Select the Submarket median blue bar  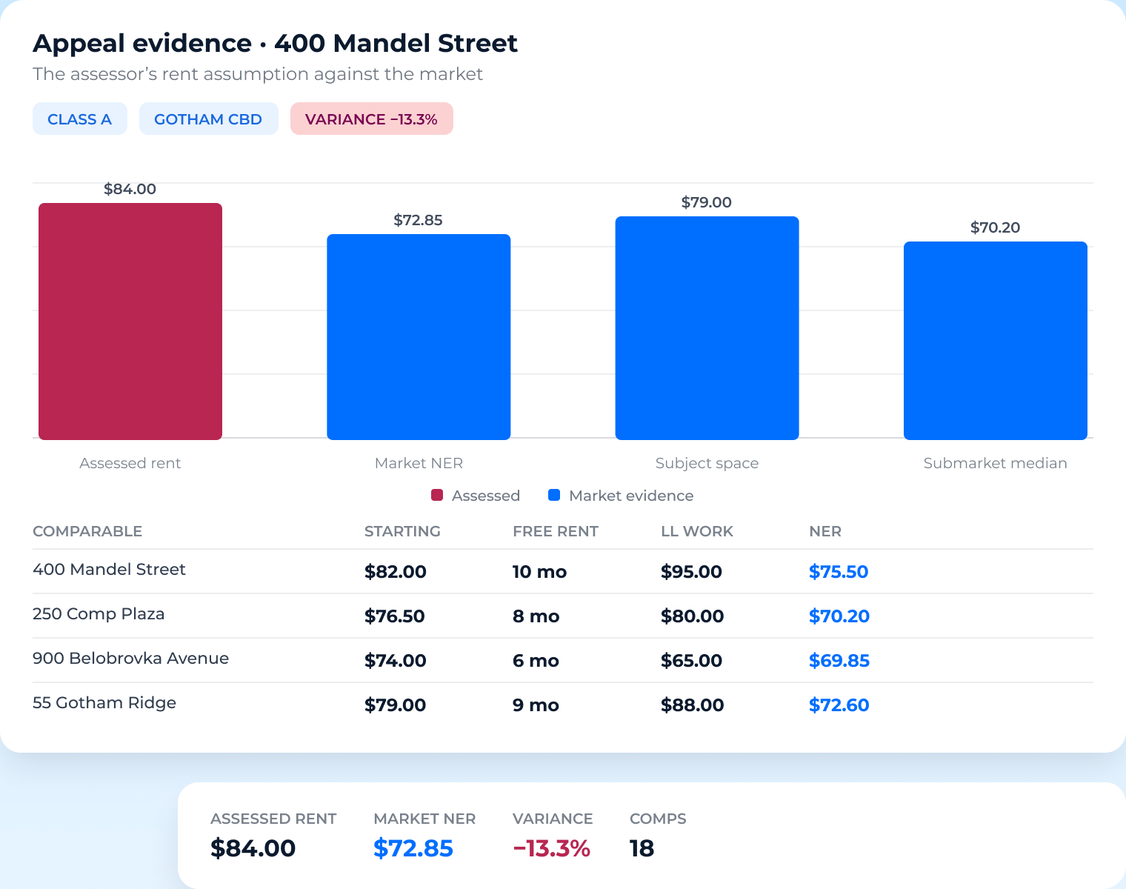coord(995,340)
